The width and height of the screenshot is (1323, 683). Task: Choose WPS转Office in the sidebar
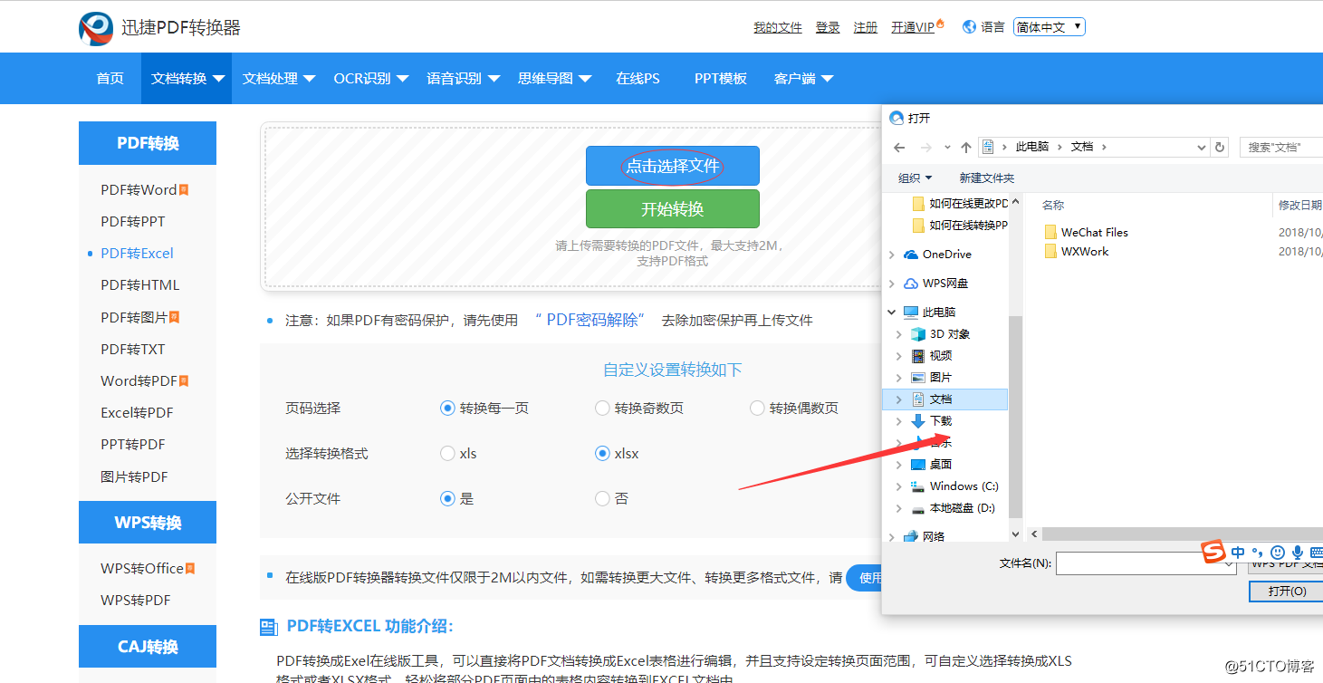pyautogui.click(x=142, y=568)
